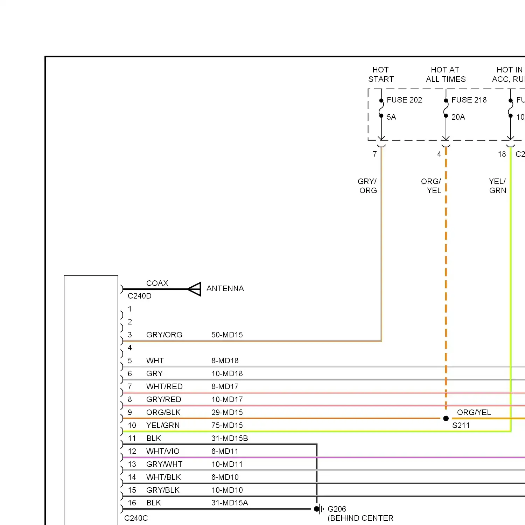The height and width of the screenshot is (525, 525).
Task: Click circuit code 10-MD10
Action: coord(227,490)
